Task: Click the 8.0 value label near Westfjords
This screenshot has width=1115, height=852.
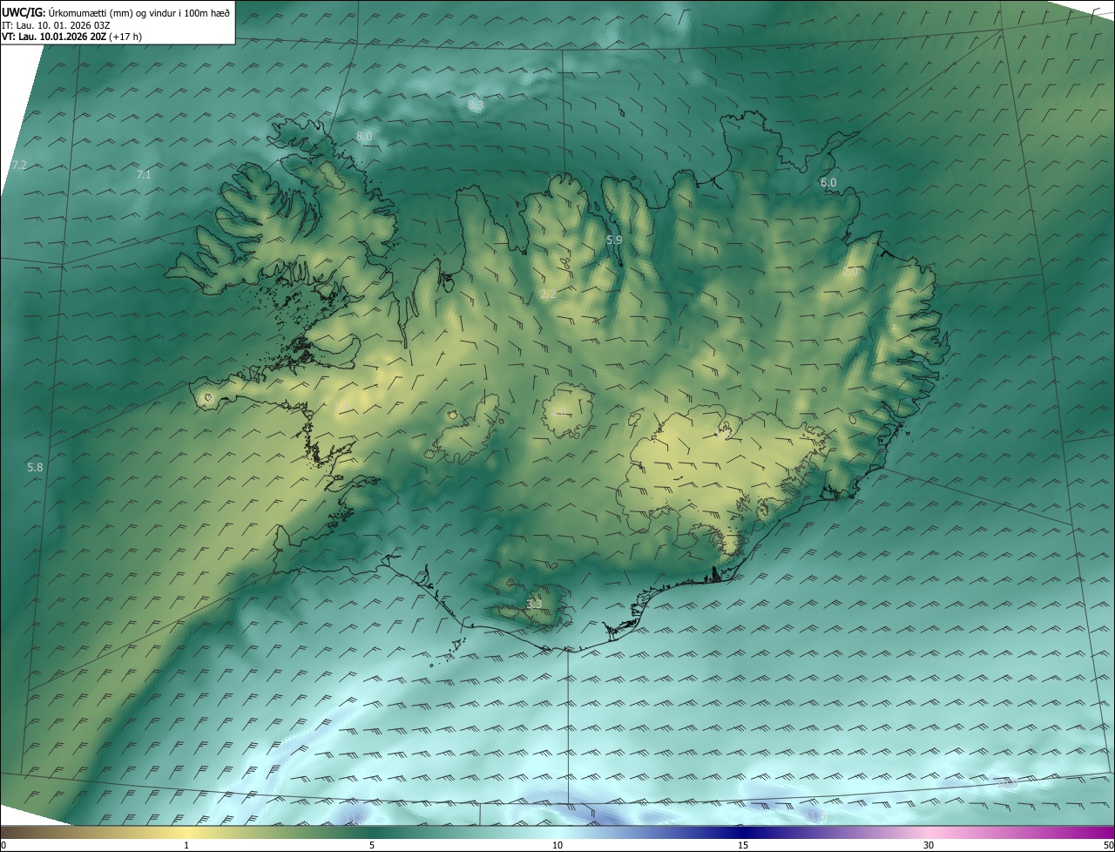Action: click(x=364, y=137)
